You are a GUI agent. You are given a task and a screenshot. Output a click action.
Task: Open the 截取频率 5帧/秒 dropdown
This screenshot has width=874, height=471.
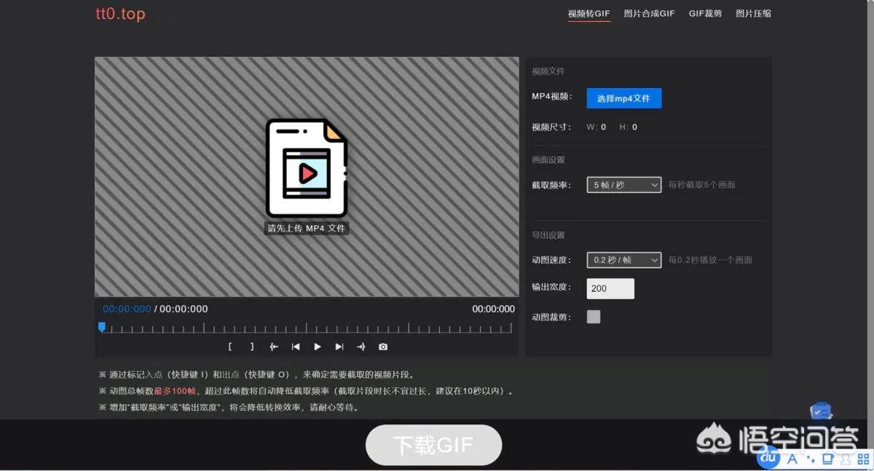(624, 185)
